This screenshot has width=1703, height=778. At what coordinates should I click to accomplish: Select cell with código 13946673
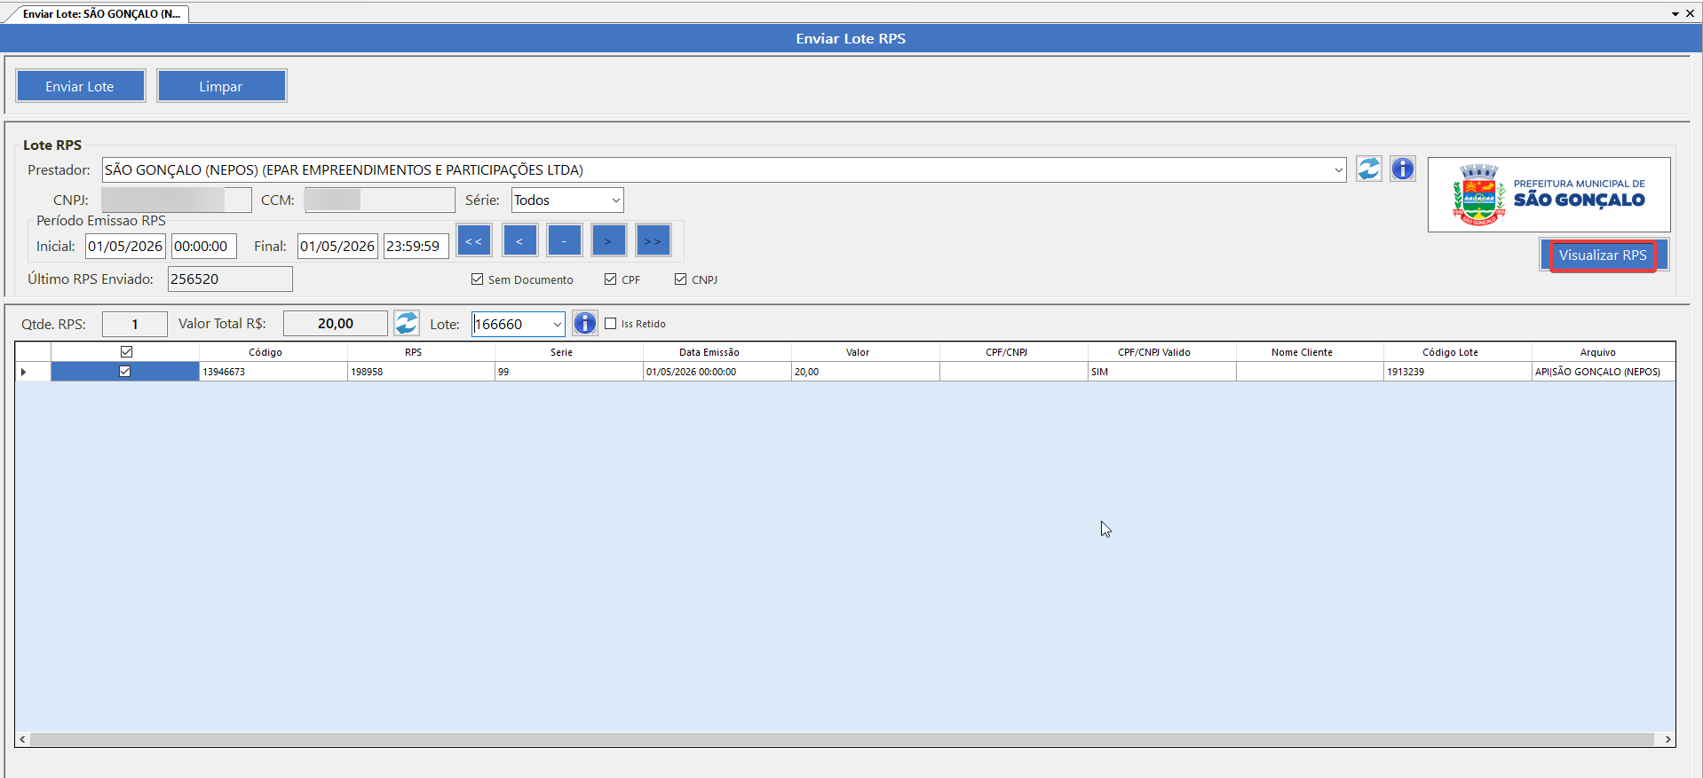click(x=273, y=372)
